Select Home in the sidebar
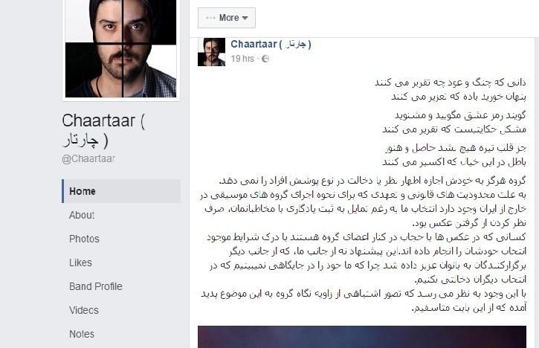539x348 pixels. click(121, 191)
